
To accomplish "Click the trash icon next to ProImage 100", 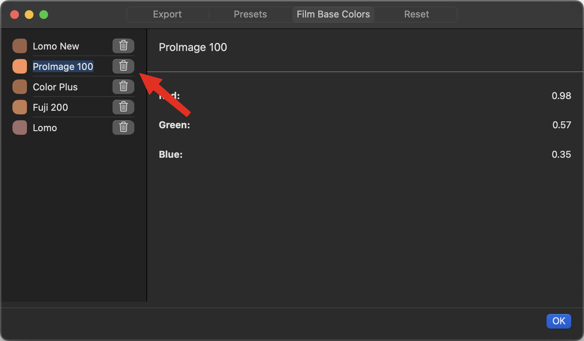I will pyautogui.click(x=123, y=66).
